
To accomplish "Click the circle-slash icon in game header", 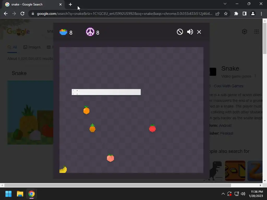I will click(x=180, y=32).
